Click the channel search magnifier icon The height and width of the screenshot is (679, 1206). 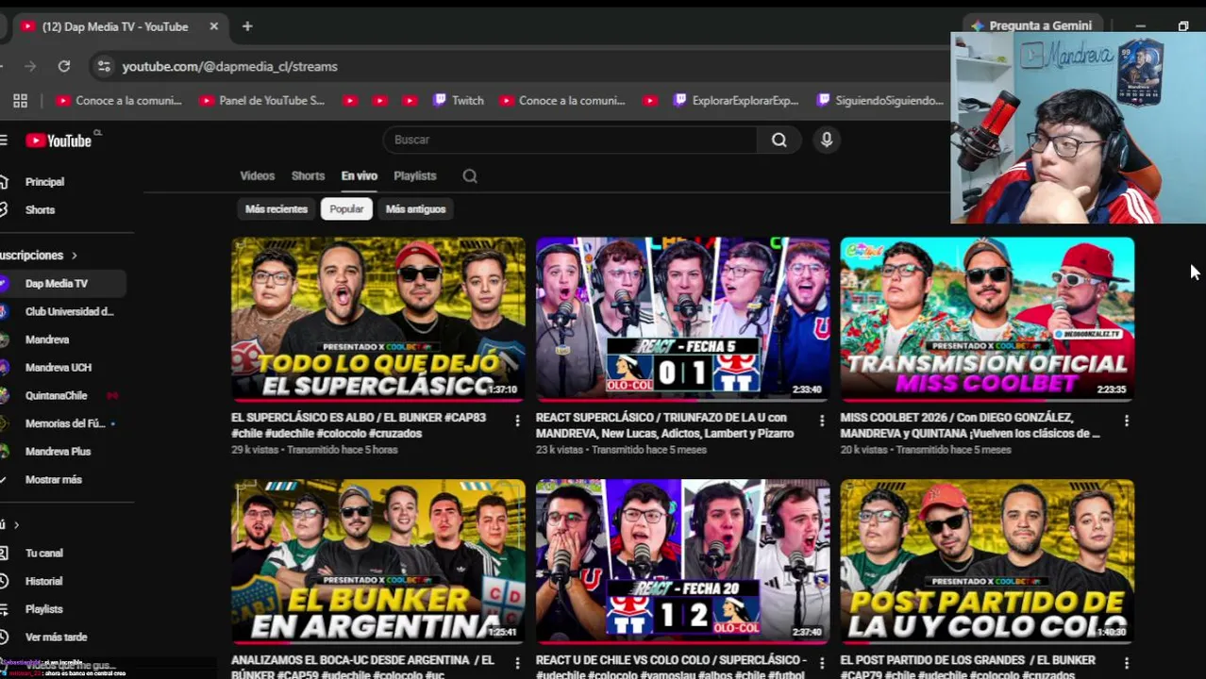pyautogui.click(x=470, y=175)
